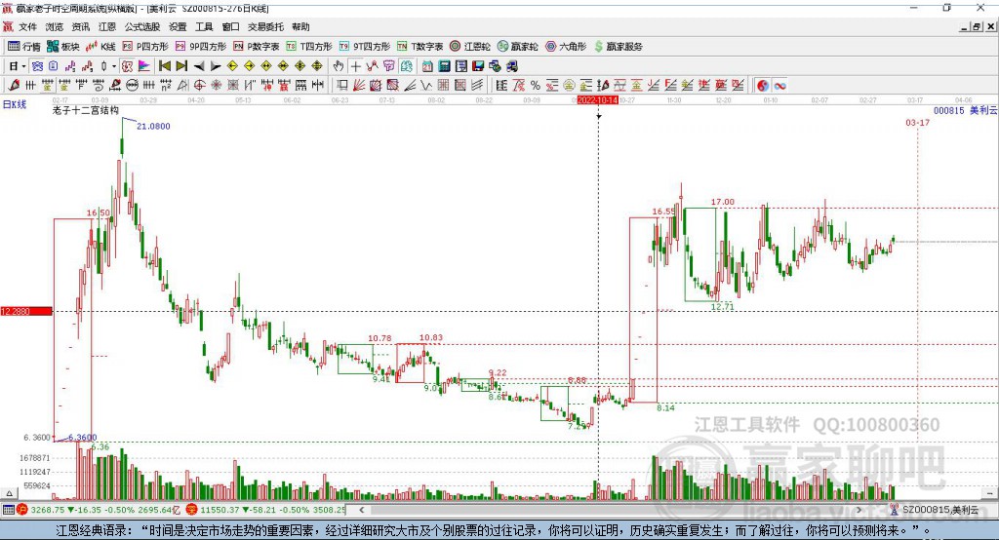Open the 9T四方形 tool
Screen dimensions: 999x540
[365, 47]
